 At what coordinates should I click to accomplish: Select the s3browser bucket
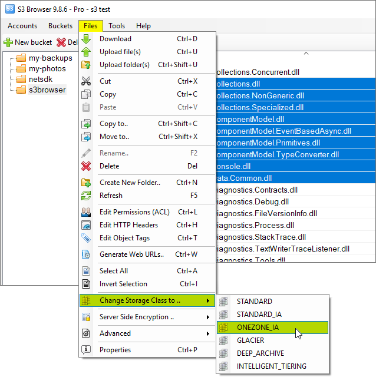(x=47, y=90)
